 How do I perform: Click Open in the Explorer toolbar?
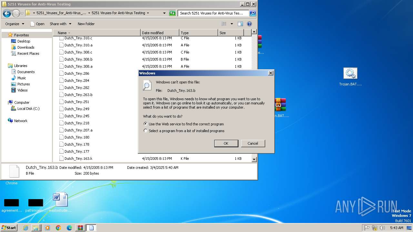coord(37,24)
